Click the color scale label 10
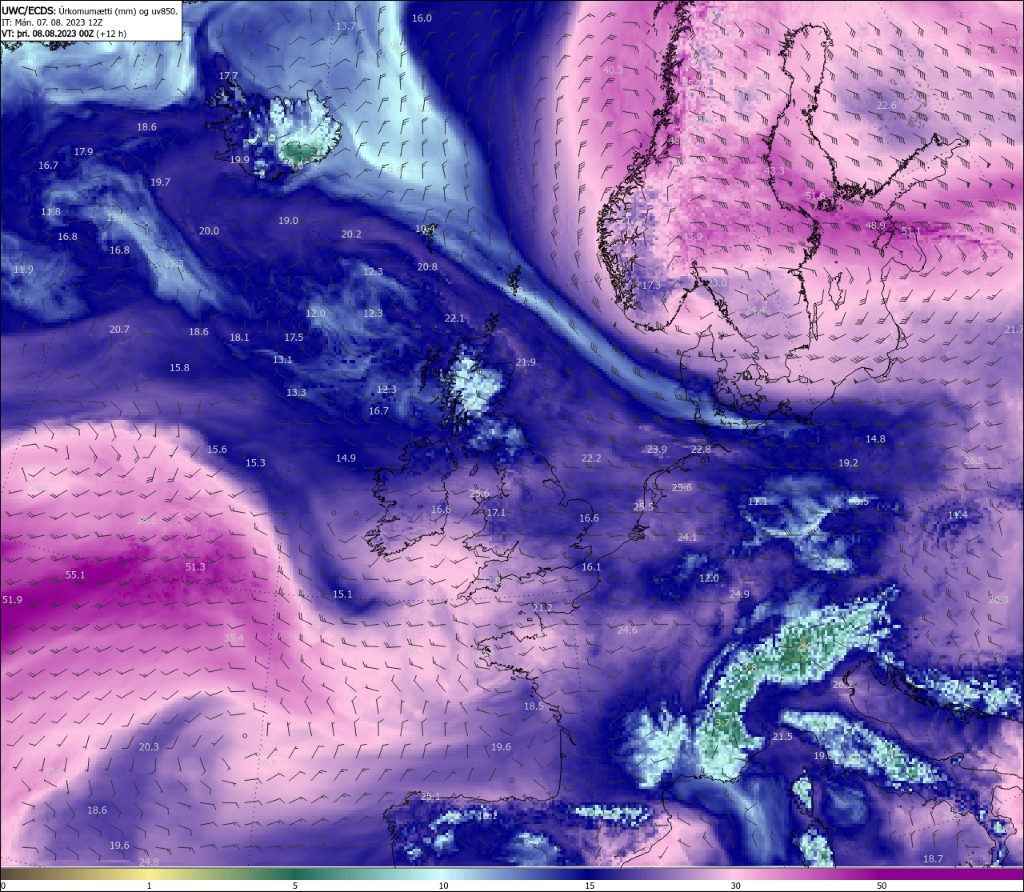 click(442, 886)
